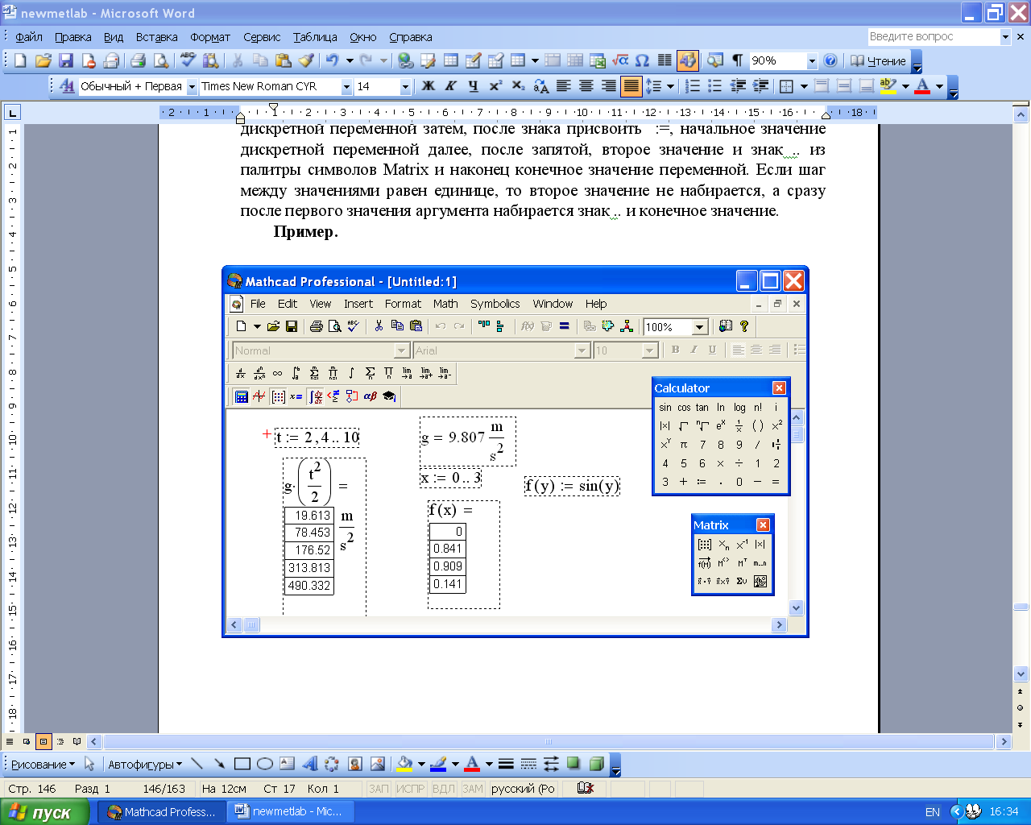Open Print Preview in the Word toolbar
This screenshot has height=825, width=1031.
161,60
